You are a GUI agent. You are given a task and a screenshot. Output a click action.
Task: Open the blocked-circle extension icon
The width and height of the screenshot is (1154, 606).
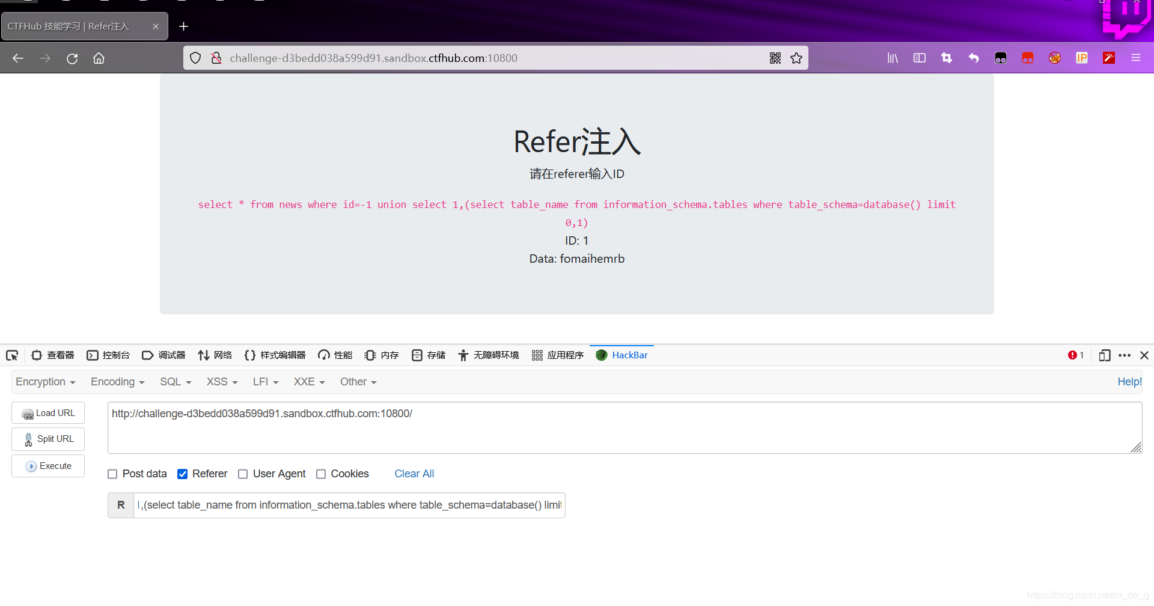(1055, 58)
